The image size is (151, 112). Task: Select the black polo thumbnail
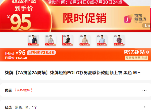(68, 40)
